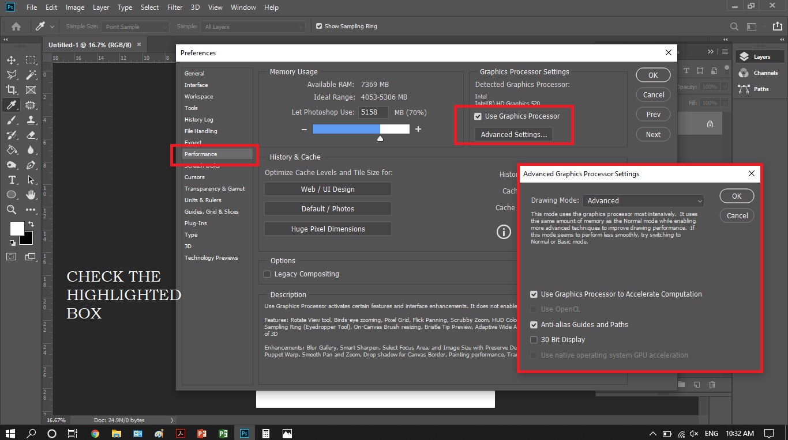Select the Blur tool droplet icon
Screen dimensions: 788x440
tap(31, 150)
